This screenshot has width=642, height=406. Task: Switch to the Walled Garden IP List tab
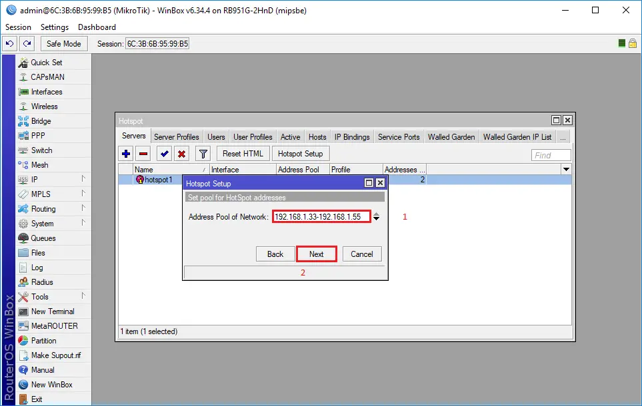[517, 137]
